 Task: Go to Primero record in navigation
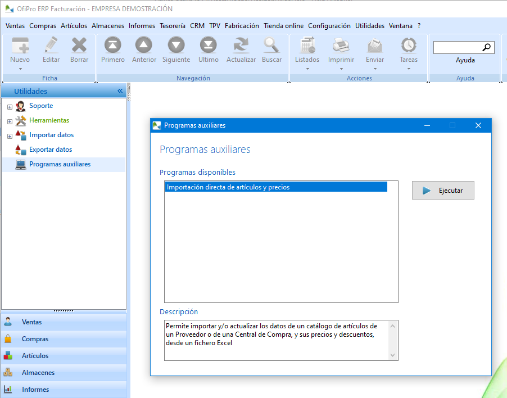point(113,46)
